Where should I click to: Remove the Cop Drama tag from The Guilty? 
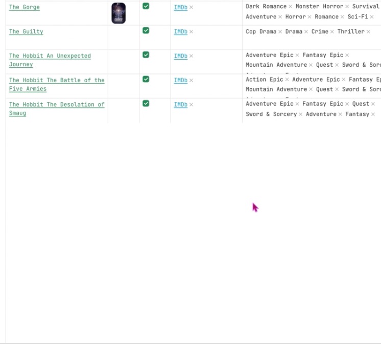[x=280, y=32]
